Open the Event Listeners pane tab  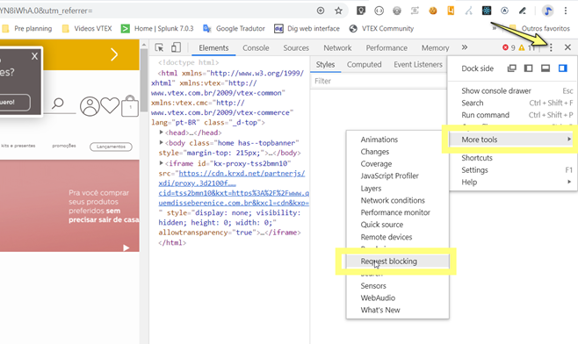tap(418, 64)
